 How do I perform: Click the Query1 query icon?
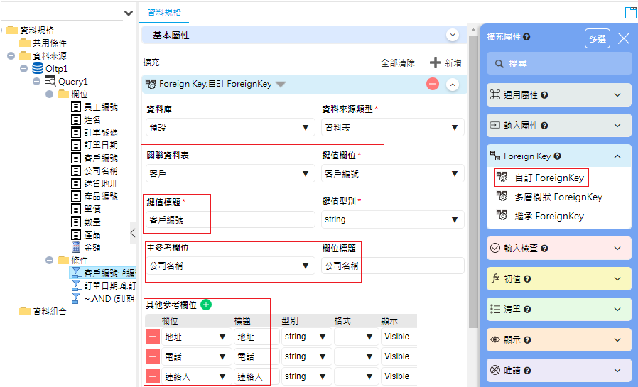[x=50, y=81]
